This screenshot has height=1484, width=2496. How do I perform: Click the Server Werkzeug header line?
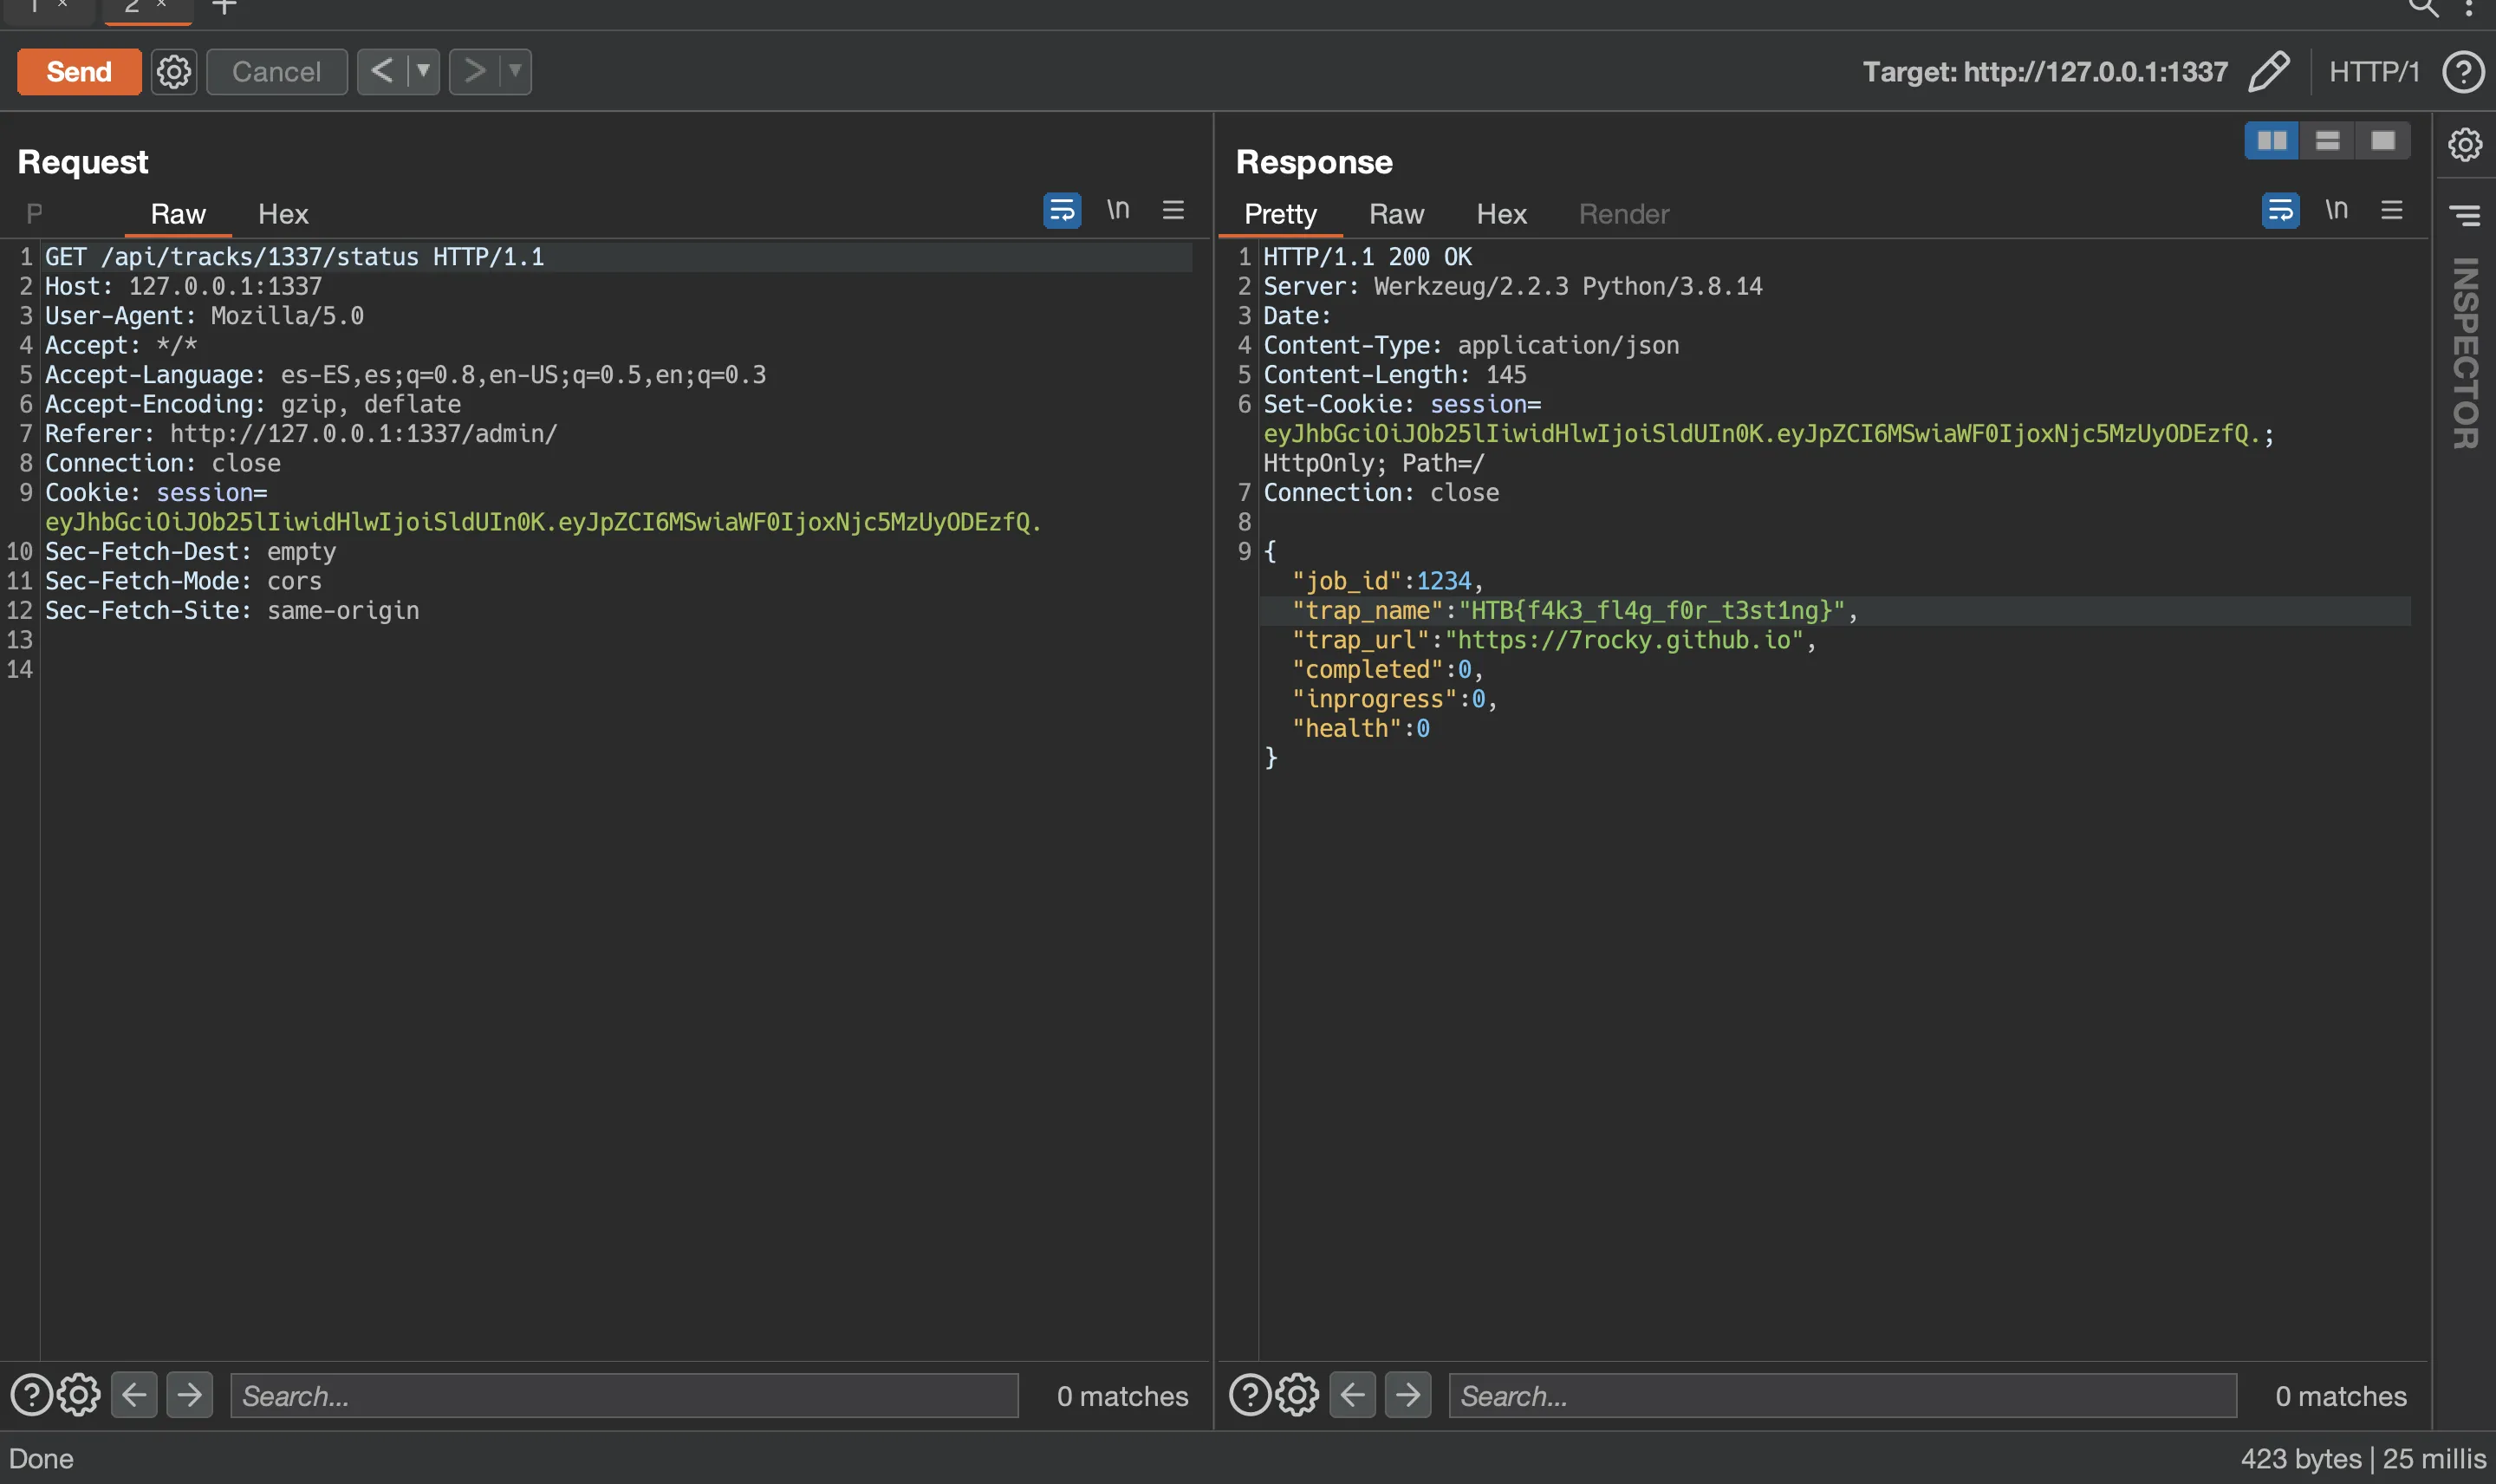[x=1512, y=287]
